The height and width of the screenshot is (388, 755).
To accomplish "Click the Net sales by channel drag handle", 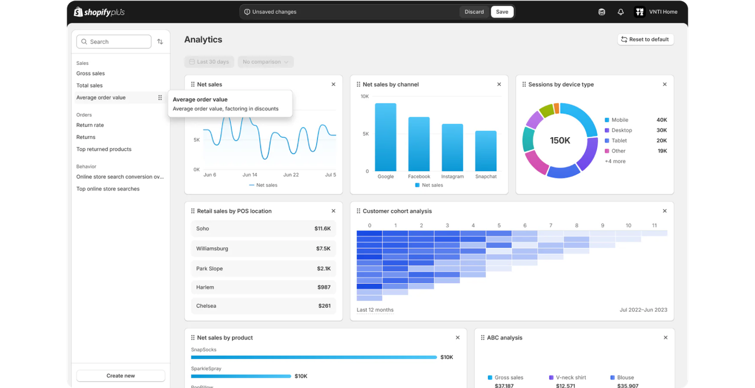I will tap(358, 84).
